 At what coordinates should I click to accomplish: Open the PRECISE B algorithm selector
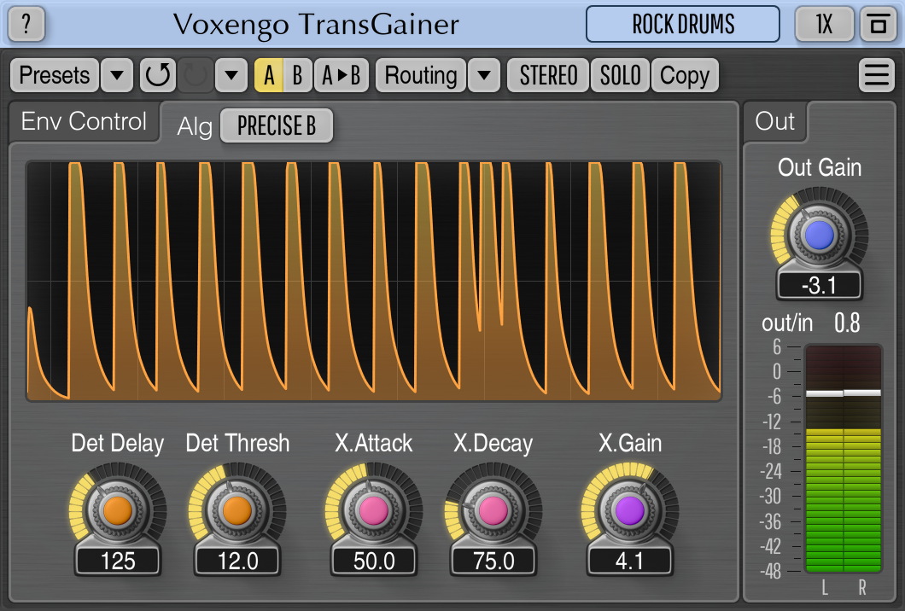276,125
